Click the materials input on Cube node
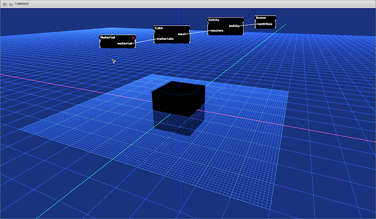Screen dimensions: 376x219 click(x=165, y=39)
